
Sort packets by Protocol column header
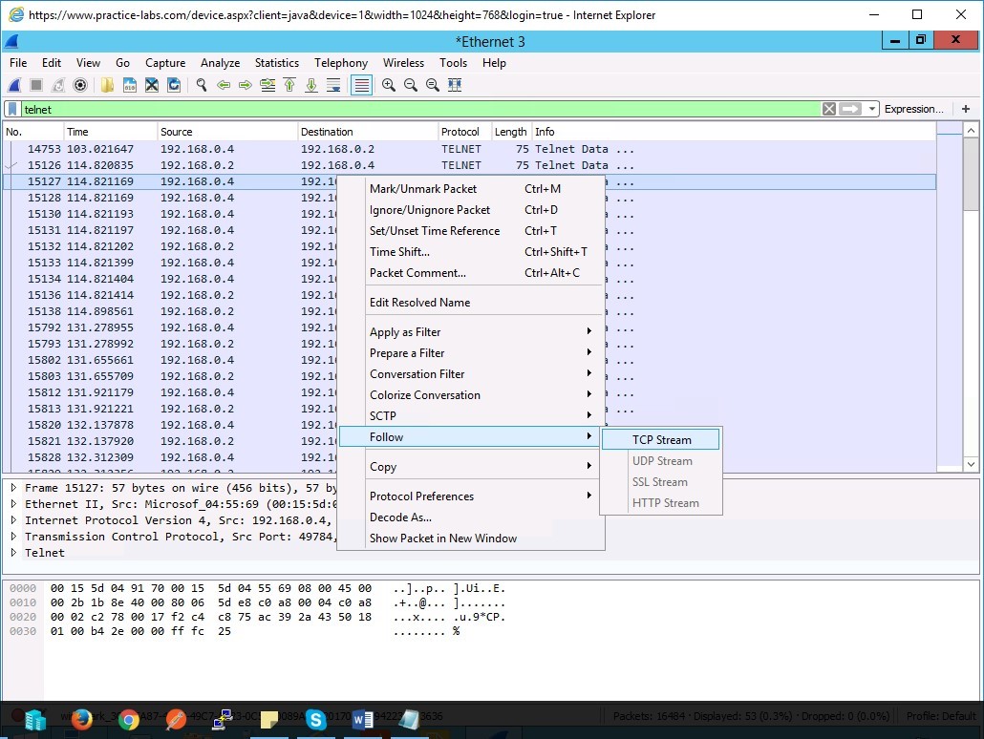(464, 132)
